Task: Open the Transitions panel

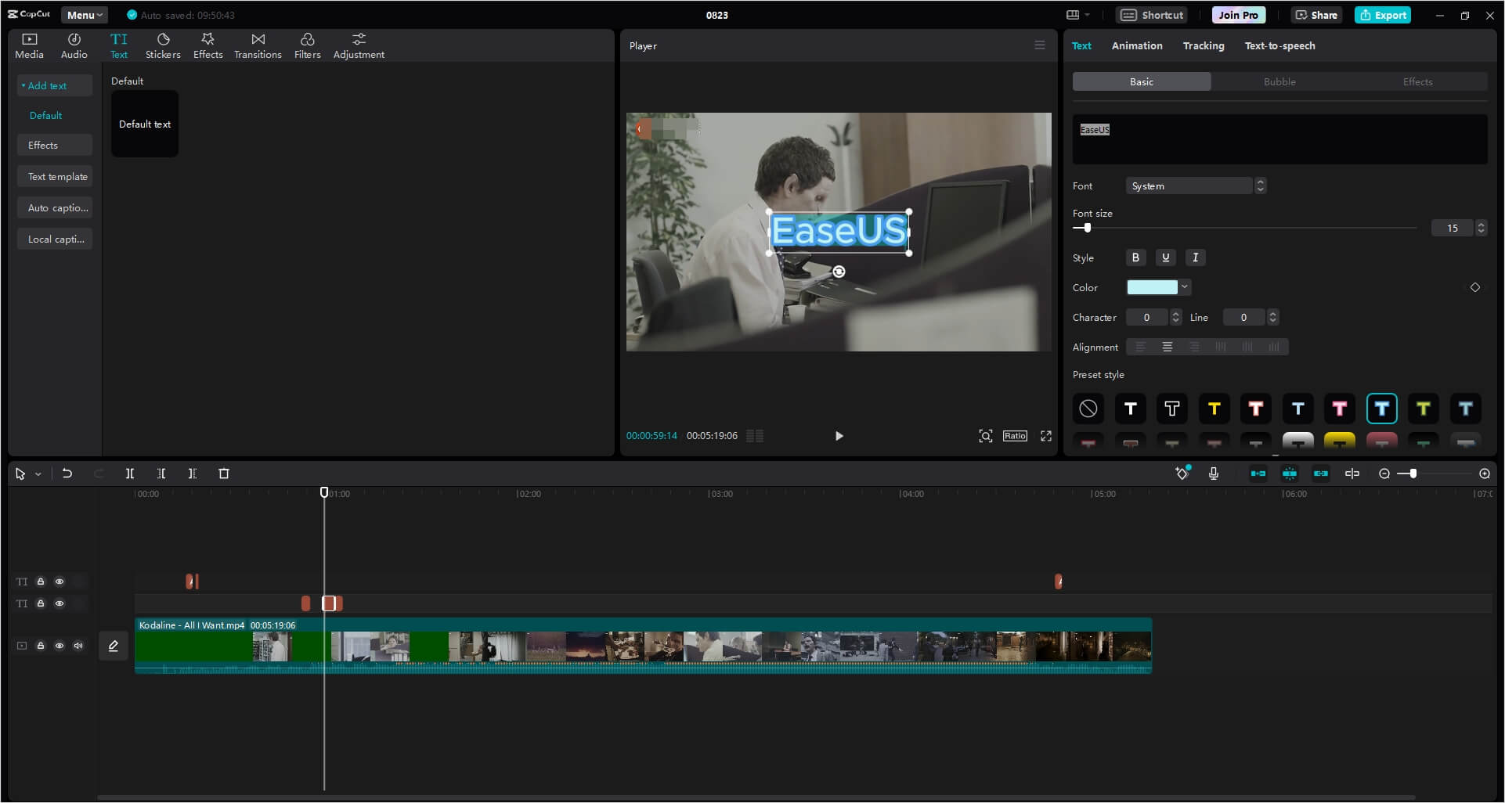Action: tap(258, 45)
